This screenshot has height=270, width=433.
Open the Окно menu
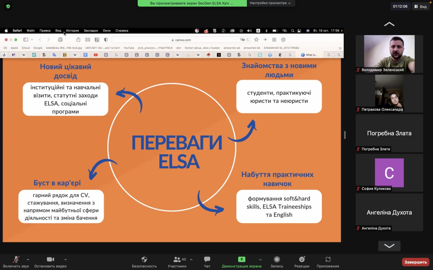(107, 30)
